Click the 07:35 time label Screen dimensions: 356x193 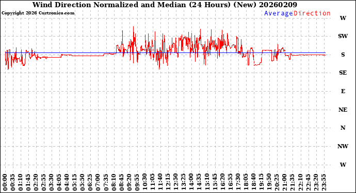coord(106,182)
